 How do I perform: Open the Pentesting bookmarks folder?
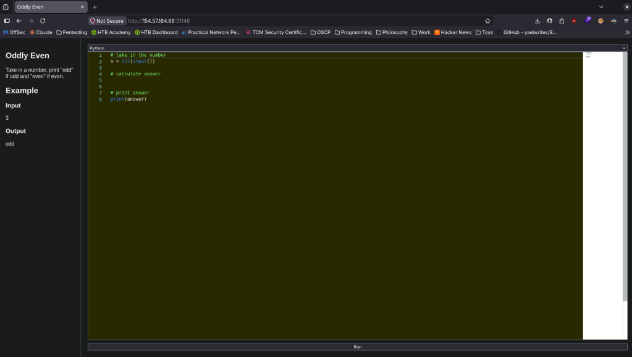(72, 32)
